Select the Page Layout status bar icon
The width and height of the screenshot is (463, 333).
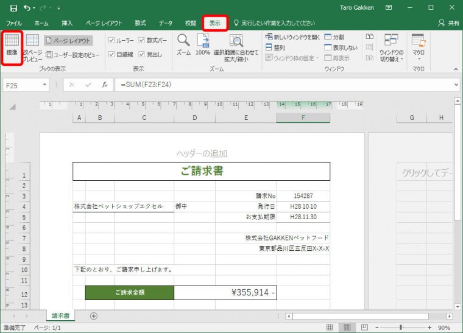click(x=347, y=328)
